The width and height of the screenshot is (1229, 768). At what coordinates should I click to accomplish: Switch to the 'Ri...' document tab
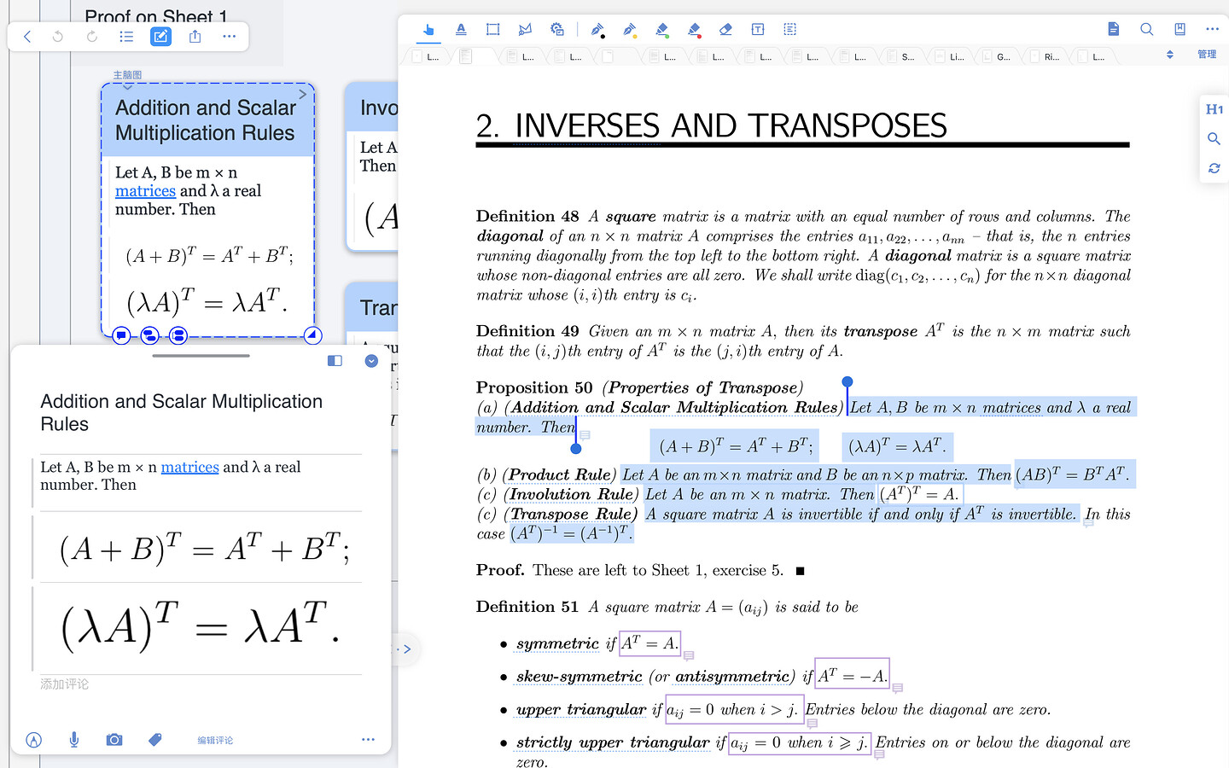coord(1044,56)
